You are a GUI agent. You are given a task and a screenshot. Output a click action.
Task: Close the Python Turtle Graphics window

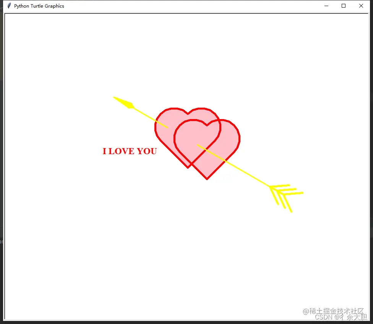pyautogui.click(x=361, y=6)
